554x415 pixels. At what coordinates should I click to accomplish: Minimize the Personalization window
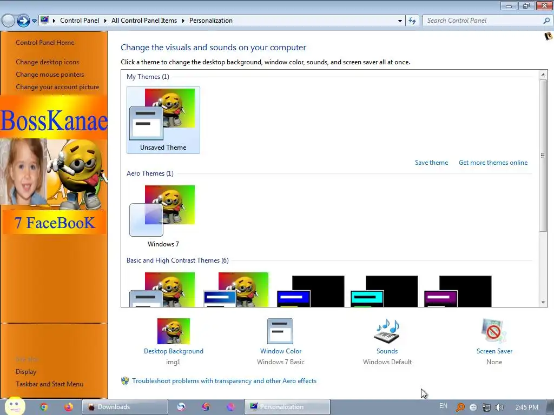coord(509,5)
